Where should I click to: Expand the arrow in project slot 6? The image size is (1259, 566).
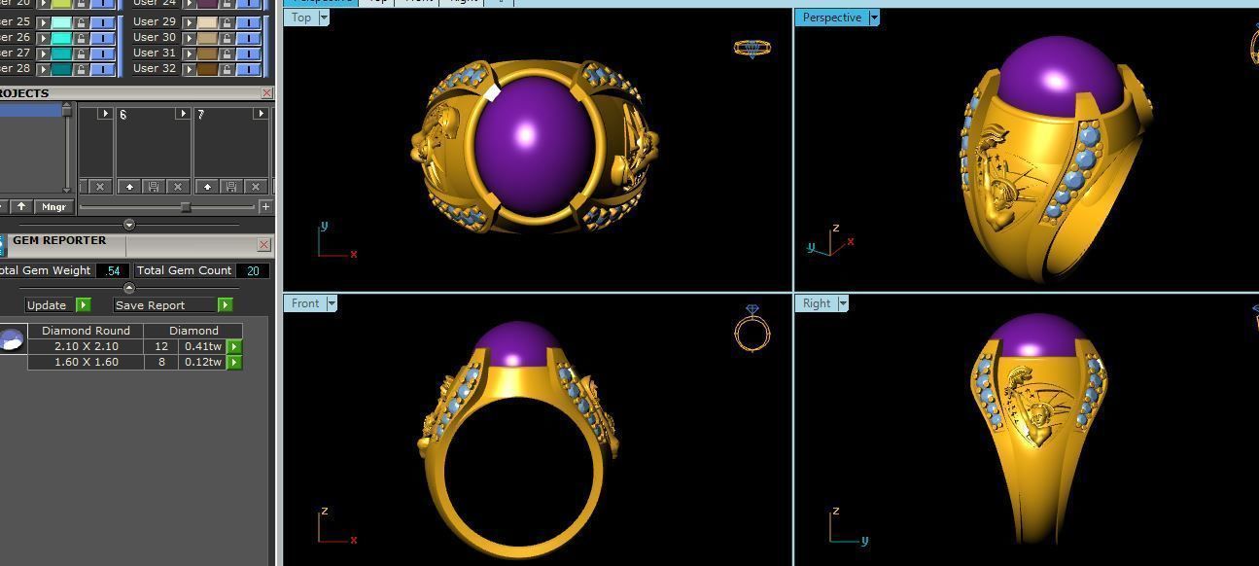tap(182, 114)
